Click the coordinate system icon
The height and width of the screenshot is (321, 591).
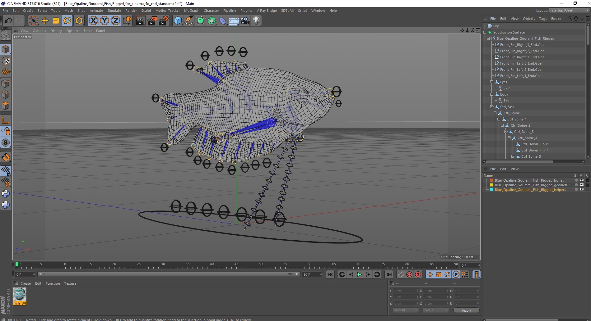coord(127,21)
